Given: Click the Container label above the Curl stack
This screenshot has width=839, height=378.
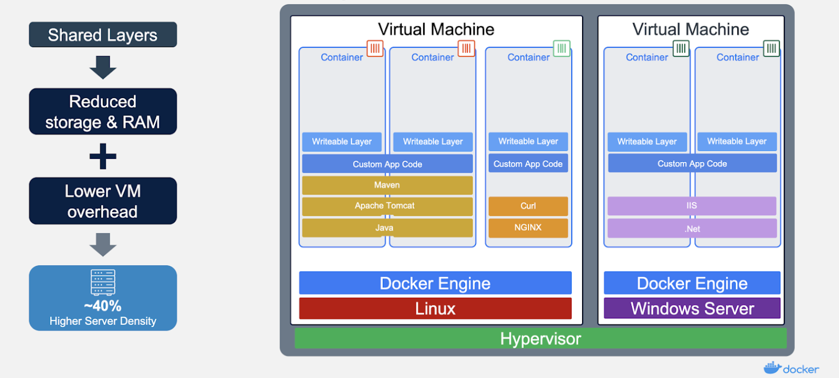Looking at the screenshot, I should [529, 57].
